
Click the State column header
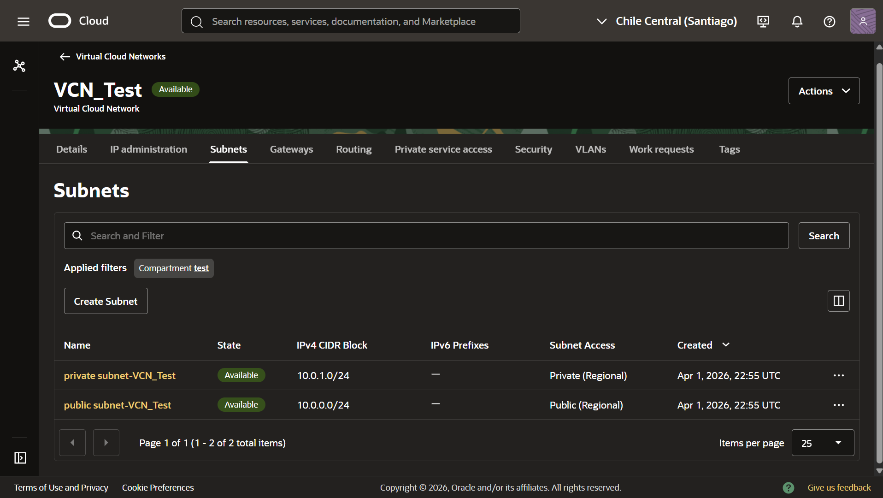pyautogui.click(x=229, y=345)
